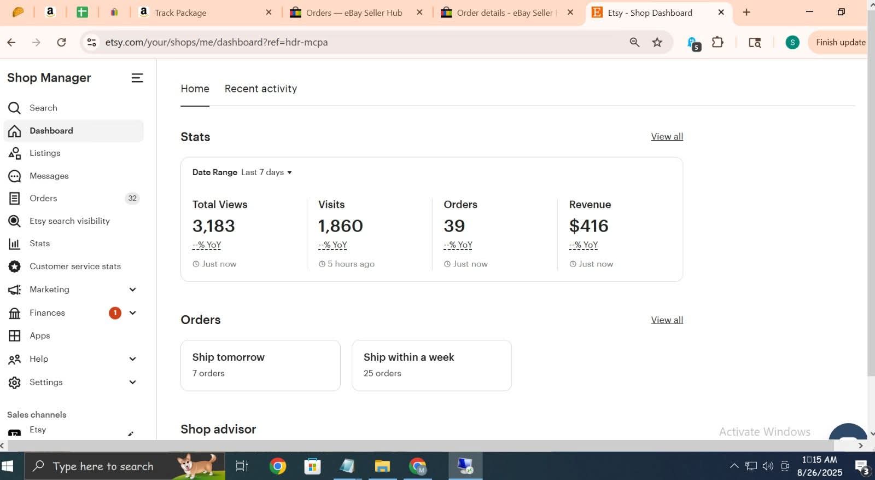Click the Customer service stats star icon

click(15, 267)
